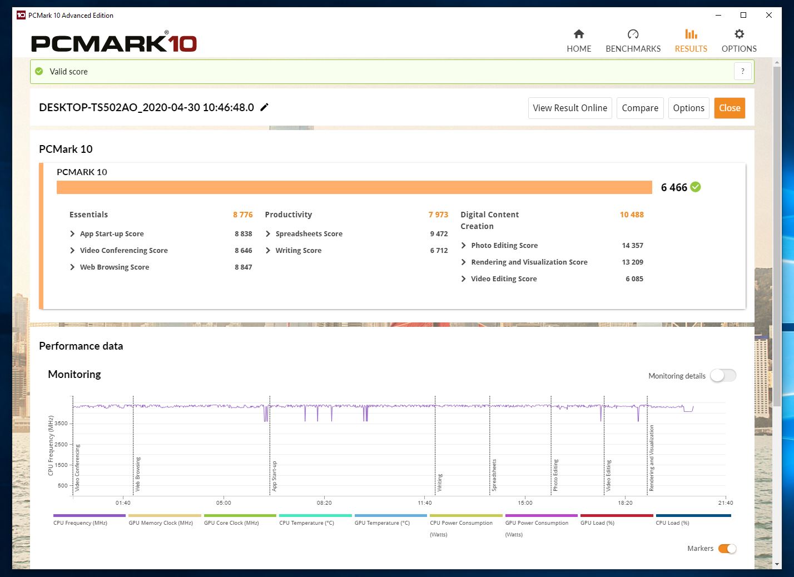Click the Writing timeline marker

(x=439, y=482)
